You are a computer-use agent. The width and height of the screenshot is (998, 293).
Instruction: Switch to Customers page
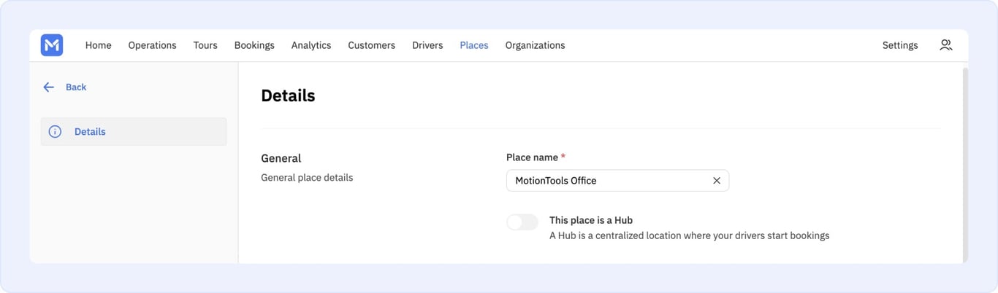[x=371, y=45]
